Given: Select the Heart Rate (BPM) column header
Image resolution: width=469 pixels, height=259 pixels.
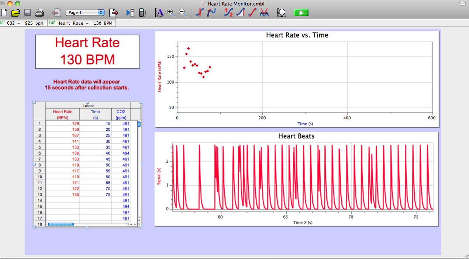Looking at the screenshot, I should pyautogui.click(x=63, y=115).
